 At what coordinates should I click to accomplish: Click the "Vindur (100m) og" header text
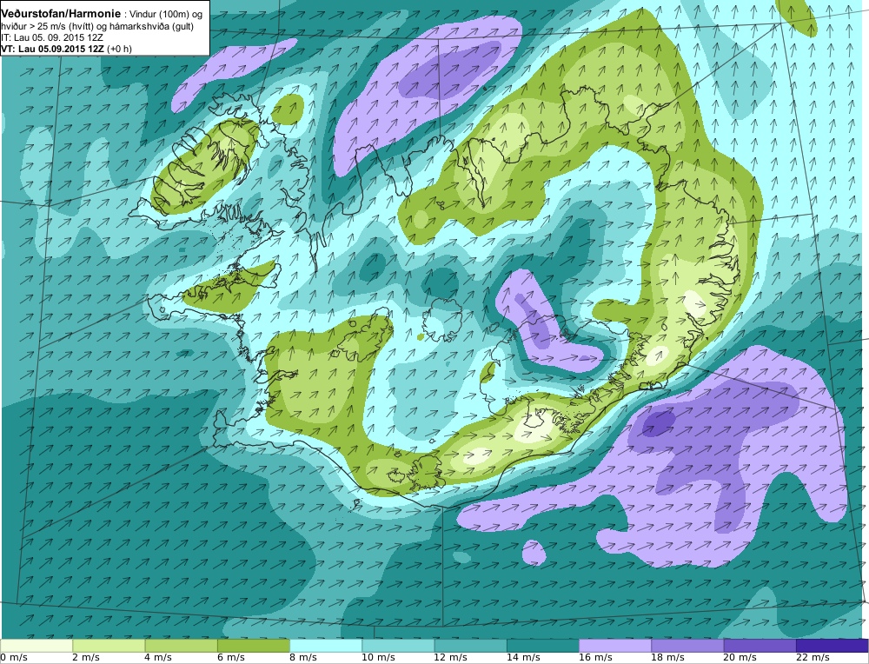[166, 15]
